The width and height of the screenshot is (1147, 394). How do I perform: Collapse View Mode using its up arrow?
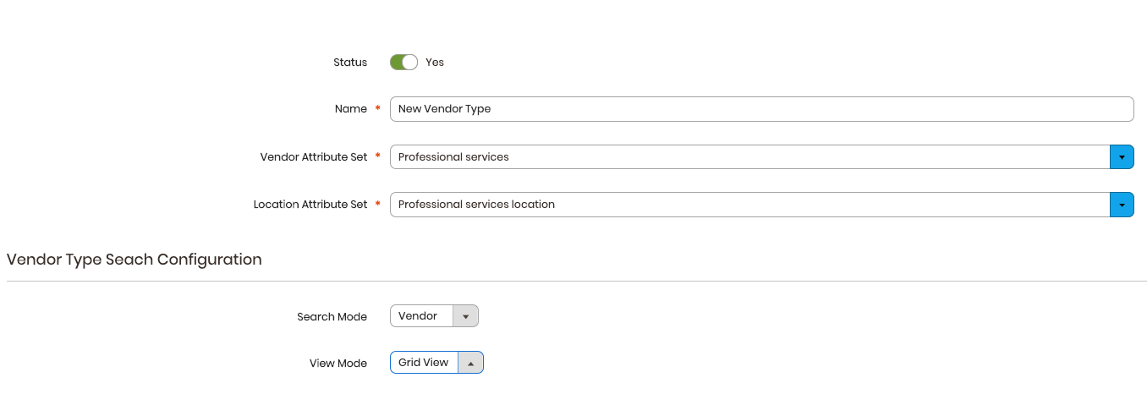point(470,363)
